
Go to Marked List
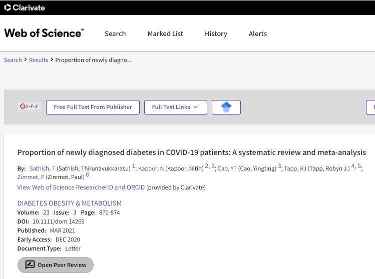click(165, 34)
